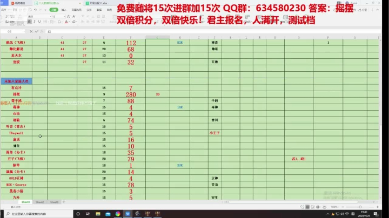Click the Cortana circle icon on taskbar
The width and height of the screenshot is (389, 218).
(x=78, y=214)
